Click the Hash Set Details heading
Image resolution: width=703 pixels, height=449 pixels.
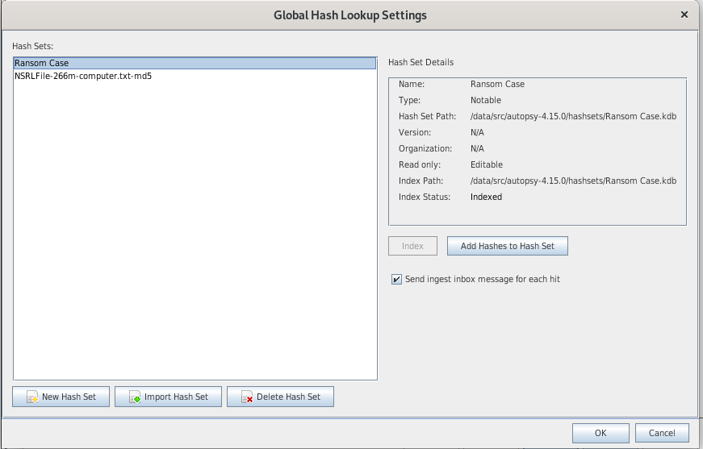coord(421,62)
